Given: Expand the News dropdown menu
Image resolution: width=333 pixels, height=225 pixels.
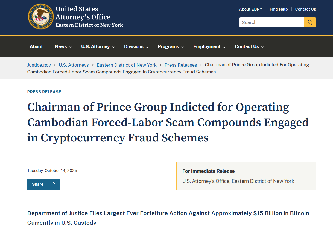Looking at the screenshot, I should 63,47.
